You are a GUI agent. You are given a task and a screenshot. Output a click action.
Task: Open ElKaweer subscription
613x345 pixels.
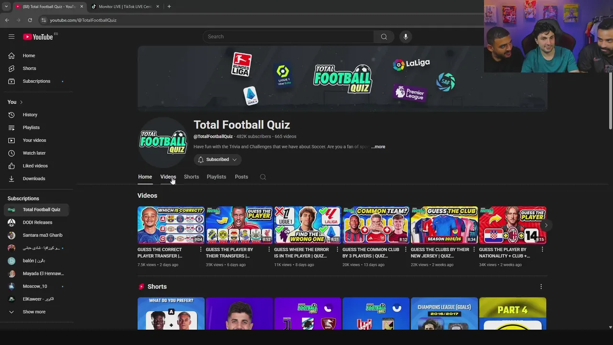click(x=36, y=299)
